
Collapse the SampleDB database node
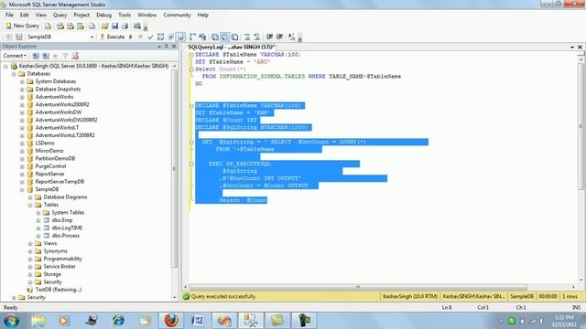click(x=22, y=189)
